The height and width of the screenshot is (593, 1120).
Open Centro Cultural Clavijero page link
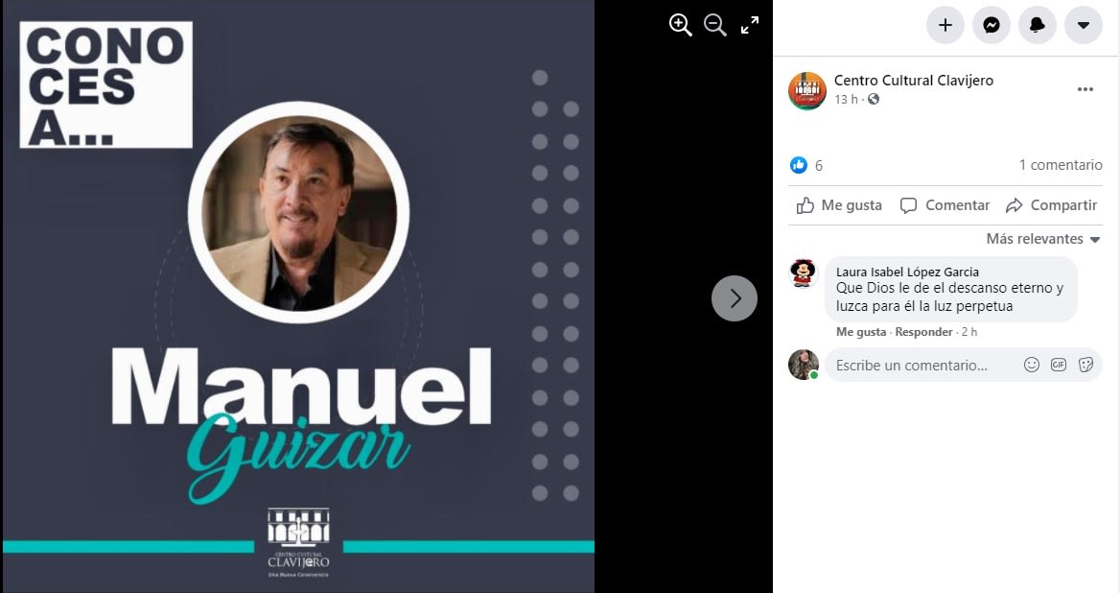[x=914, y=80]
